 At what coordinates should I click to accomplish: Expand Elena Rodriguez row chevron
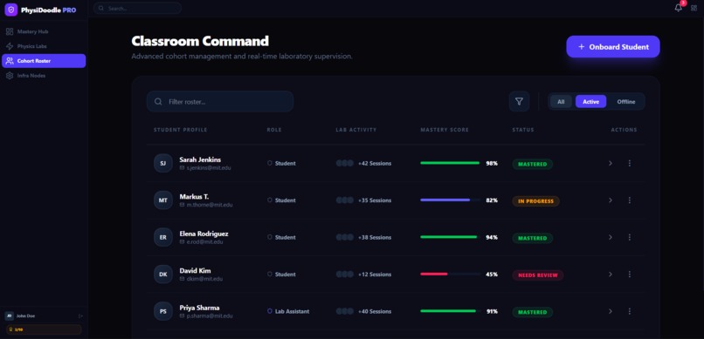point(611,237)
